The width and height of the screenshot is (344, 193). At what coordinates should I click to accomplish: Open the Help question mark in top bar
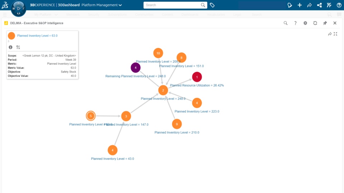point(339,5)
